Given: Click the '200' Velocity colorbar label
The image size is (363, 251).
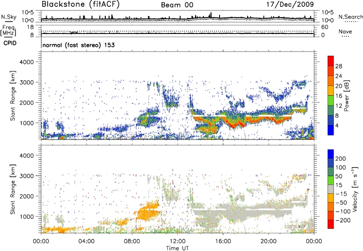Looking at the screenshot, I should (341, 159).
